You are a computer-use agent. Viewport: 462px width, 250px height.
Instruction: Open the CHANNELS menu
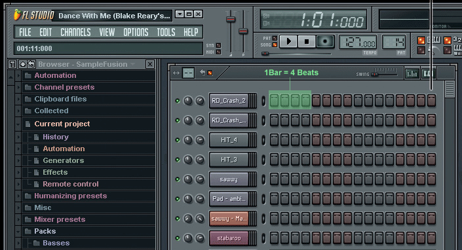point(75,32)
